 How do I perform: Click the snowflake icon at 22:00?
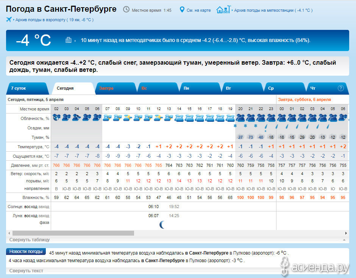coord(256,126)
